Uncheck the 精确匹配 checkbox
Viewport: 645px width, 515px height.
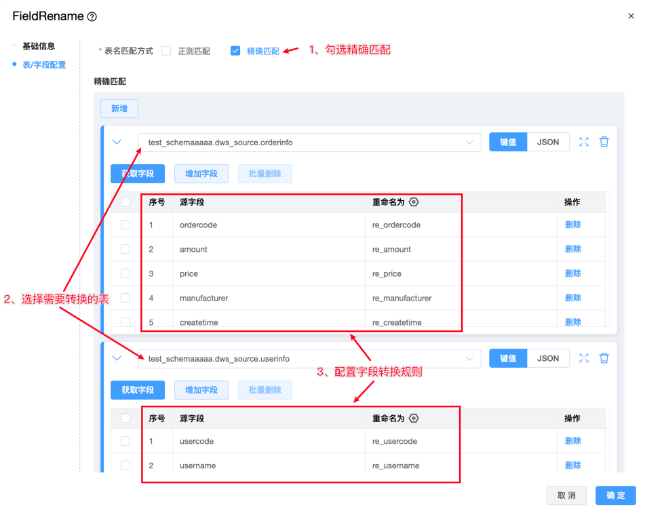[x=235, y=51]
